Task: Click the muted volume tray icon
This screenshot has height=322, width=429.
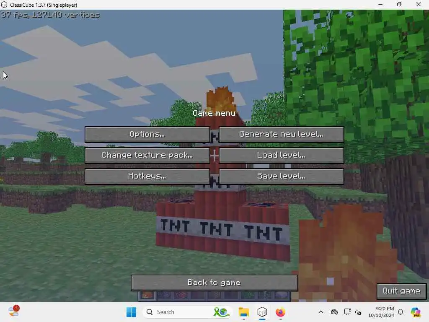Action: click(358, 312)
